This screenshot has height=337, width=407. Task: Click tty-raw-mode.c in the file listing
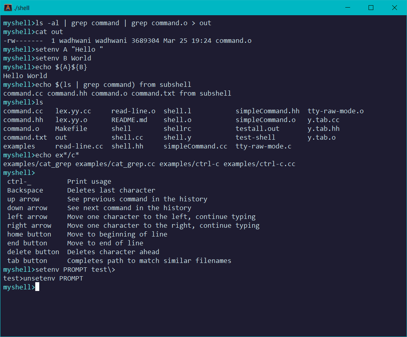(x=263, y=146)
